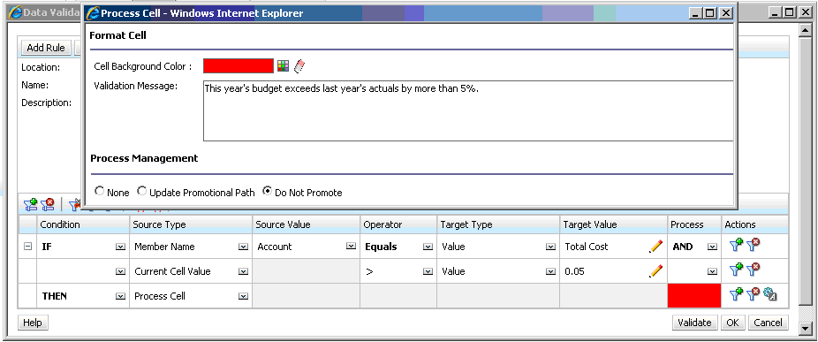The image size is (818, 342).
Task: Add condition after the THEN row
Action: (736, 294)
